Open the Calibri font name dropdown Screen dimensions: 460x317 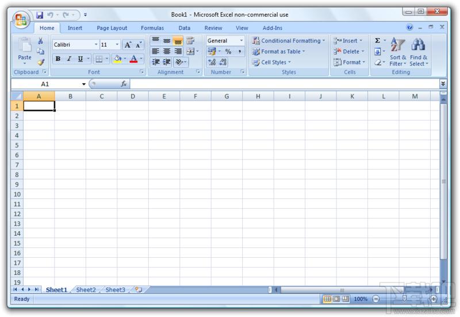tap(96, 45)
